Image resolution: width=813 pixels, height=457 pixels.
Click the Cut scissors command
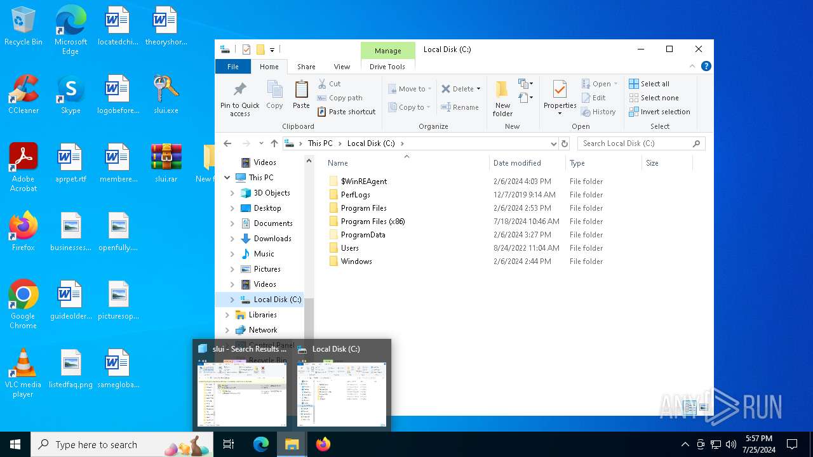329,84
